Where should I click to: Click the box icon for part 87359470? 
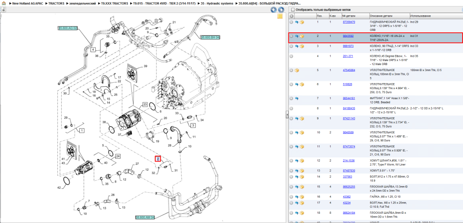(302, 22)
